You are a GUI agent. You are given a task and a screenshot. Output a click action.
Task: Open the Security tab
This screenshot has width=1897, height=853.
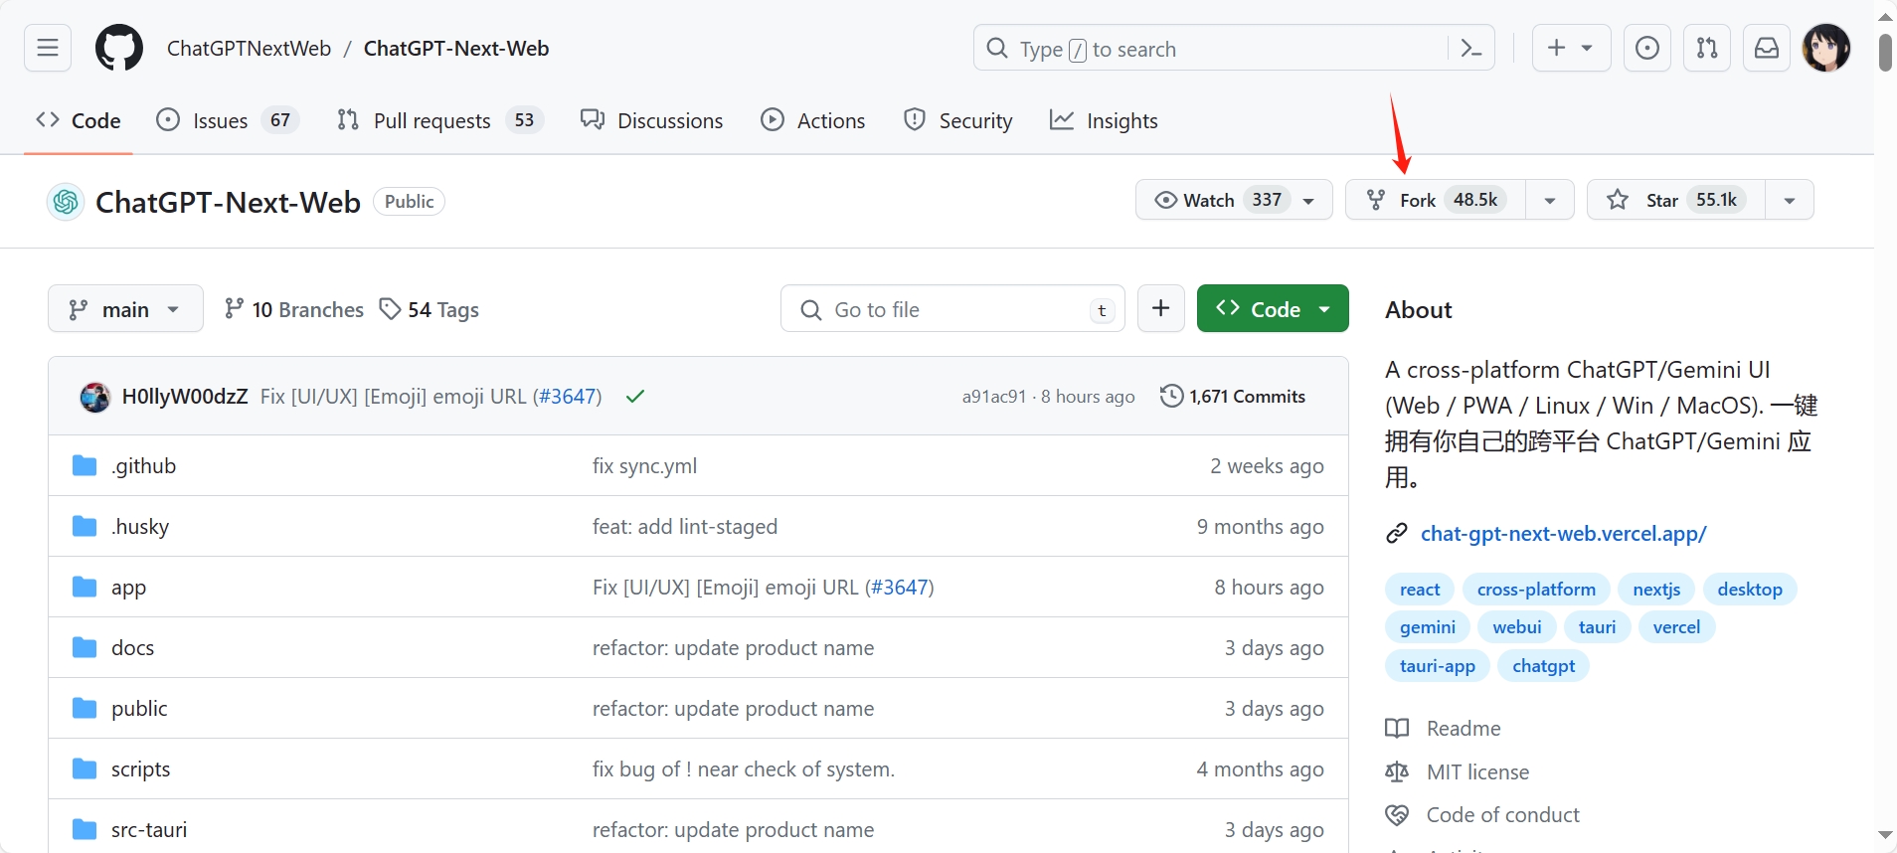tap(958, 120)
